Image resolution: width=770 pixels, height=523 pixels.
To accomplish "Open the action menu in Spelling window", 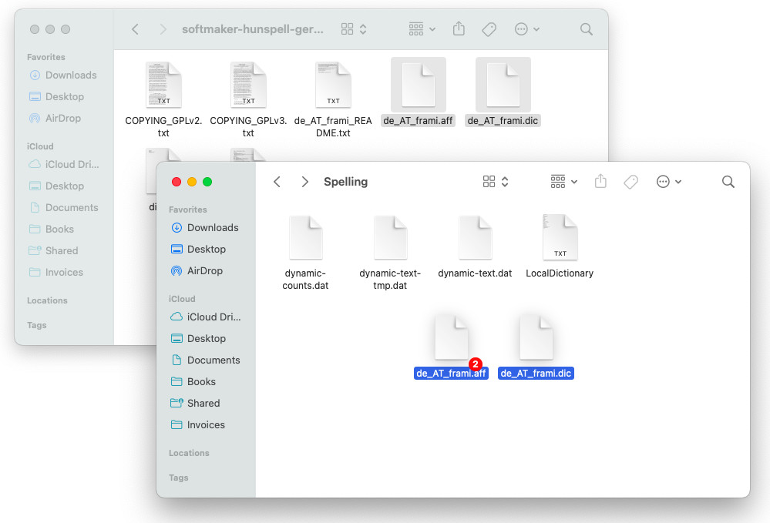I will [669, 182].
